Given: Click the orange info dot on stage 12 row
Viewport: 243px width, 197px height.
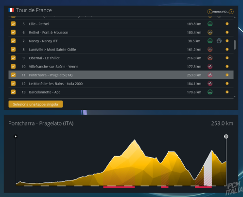Looking at the screenshot, I should [227, 84].
